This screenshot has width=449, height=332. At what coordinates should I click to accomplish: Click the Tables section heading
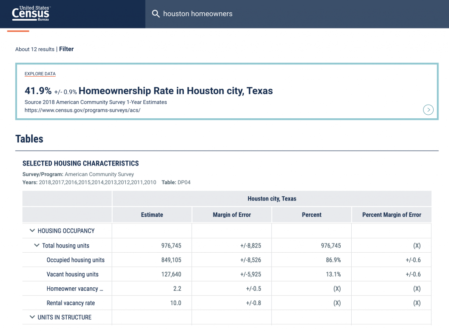click(x=29, y=139)
